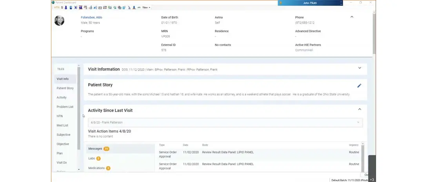Click the External ID value 578
The height and width of the screenshot is (182, 427).
164,50
